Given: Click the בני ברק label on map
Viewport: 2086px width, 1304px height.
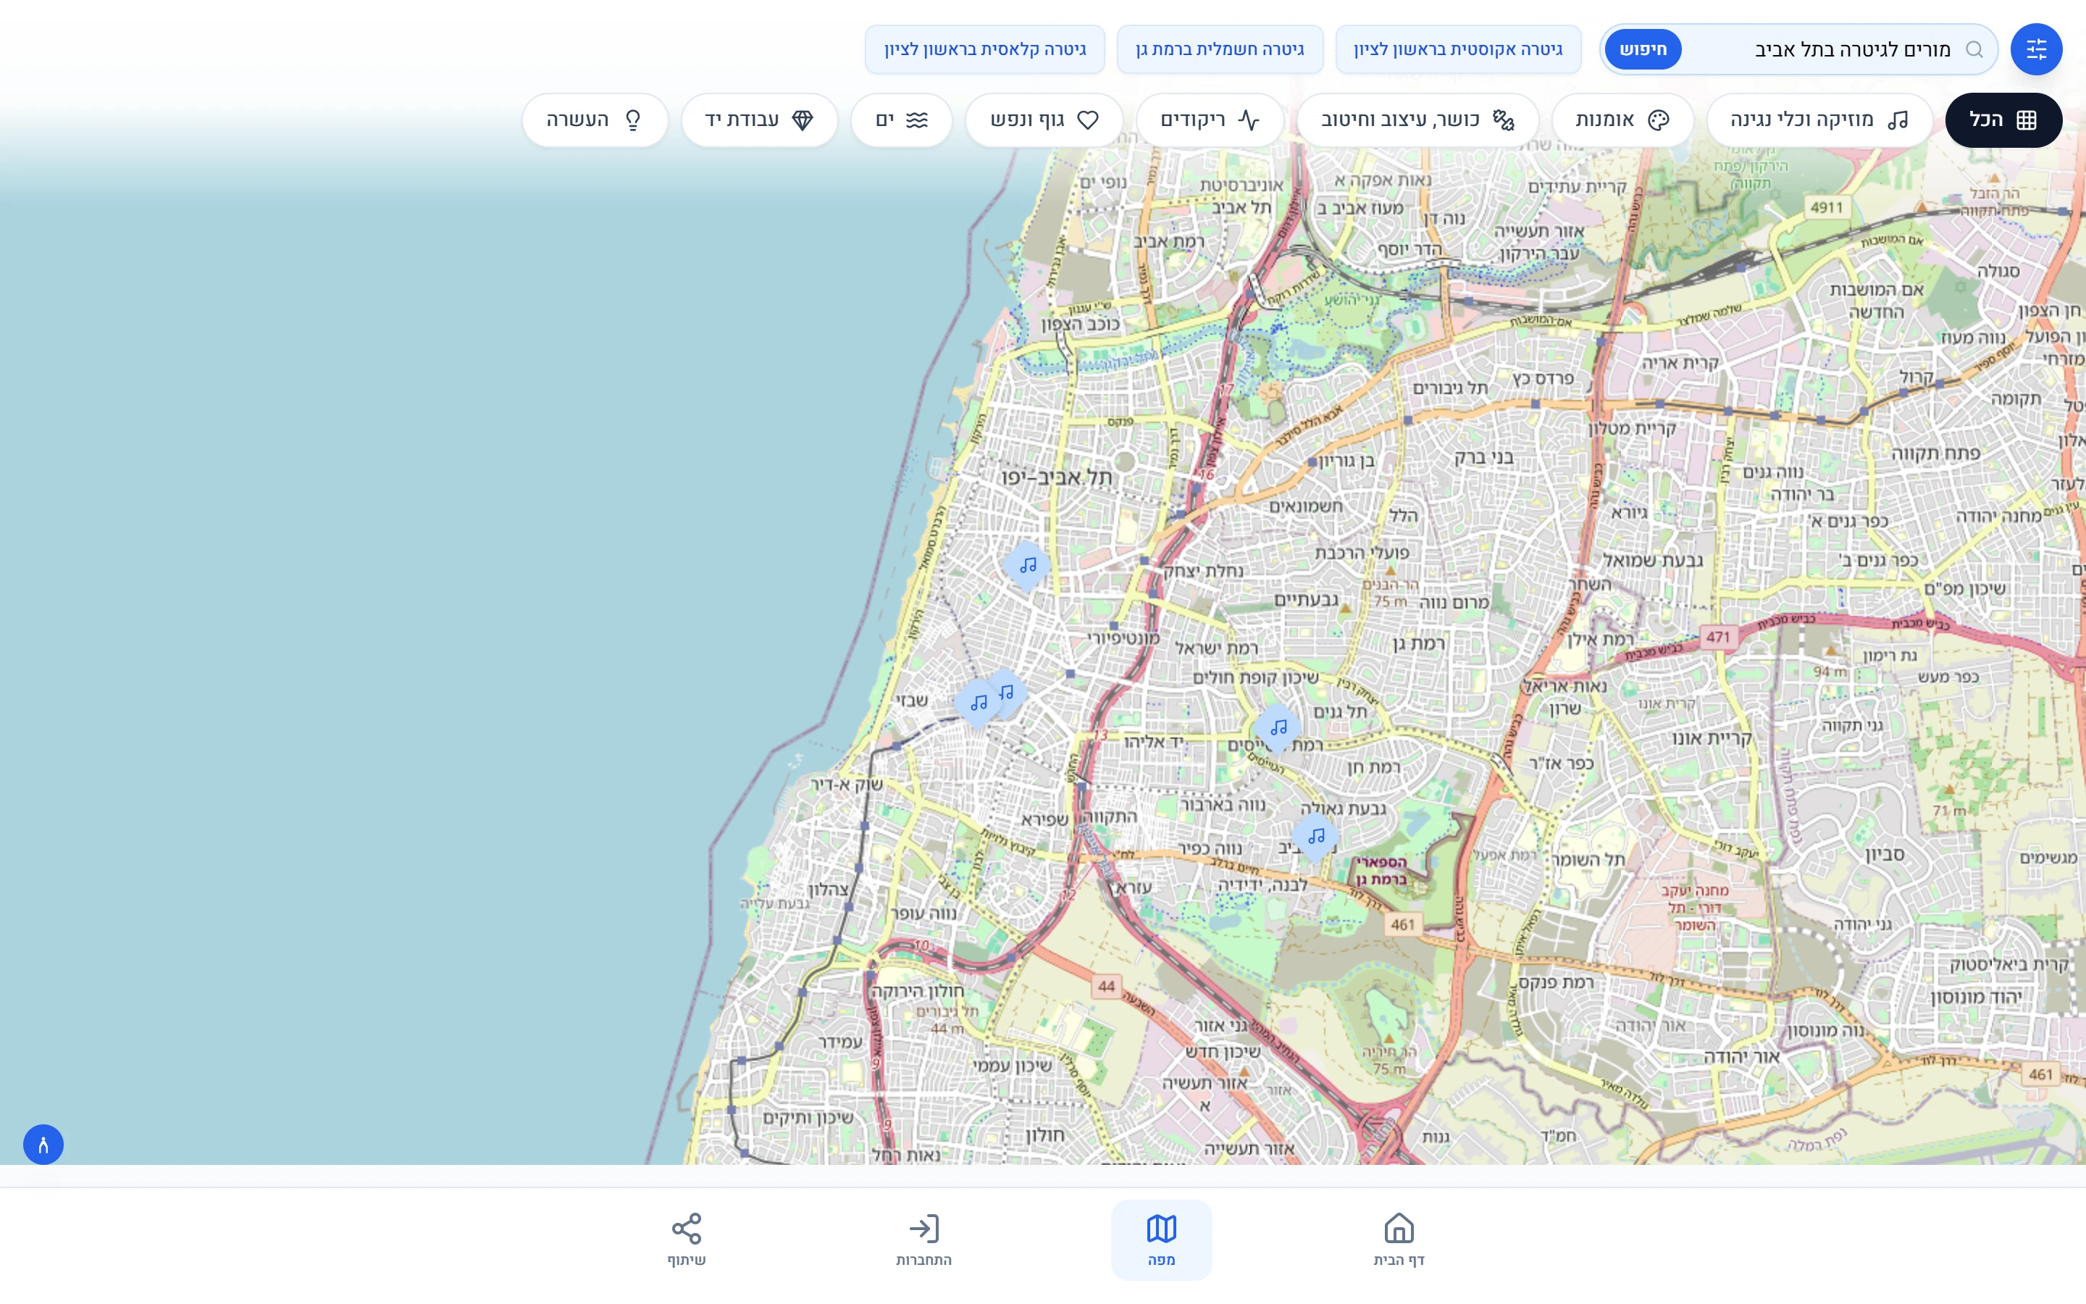Looking at the screenshot, I should click(x=1483, y=458).
